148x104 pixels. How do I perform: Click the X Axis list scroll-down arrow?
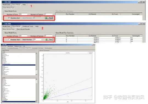coord(36,102)
